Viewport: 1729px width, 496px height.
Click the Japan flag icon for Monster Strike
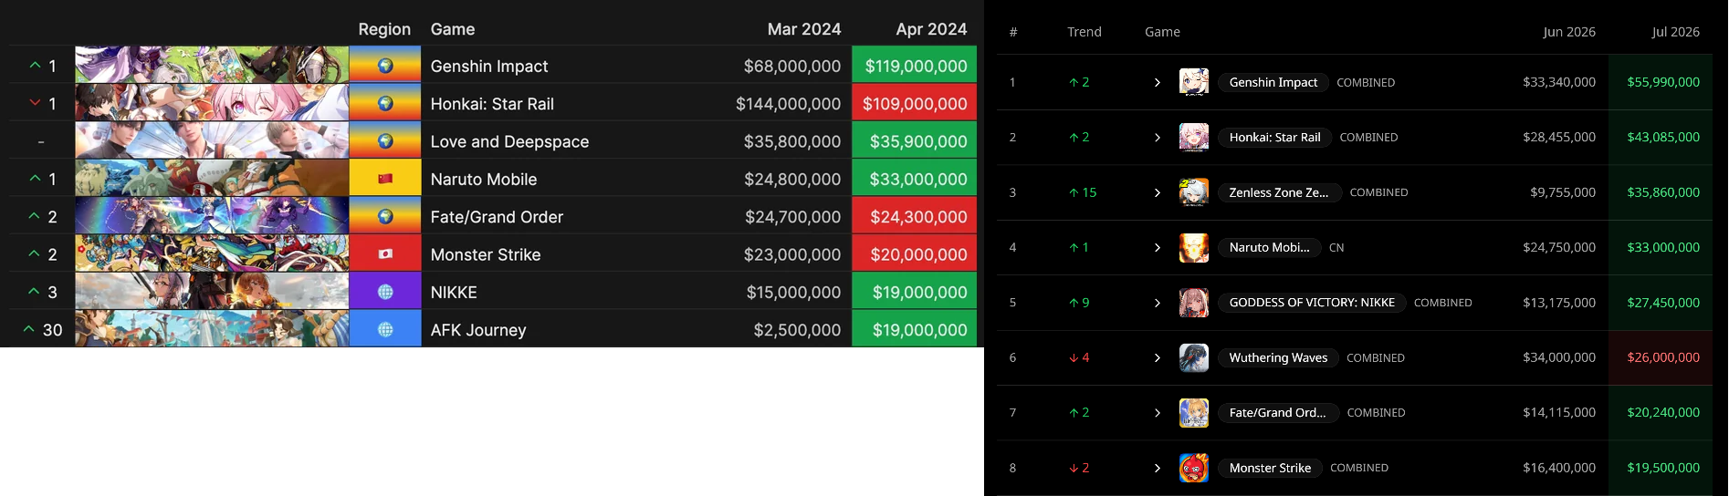385,254
